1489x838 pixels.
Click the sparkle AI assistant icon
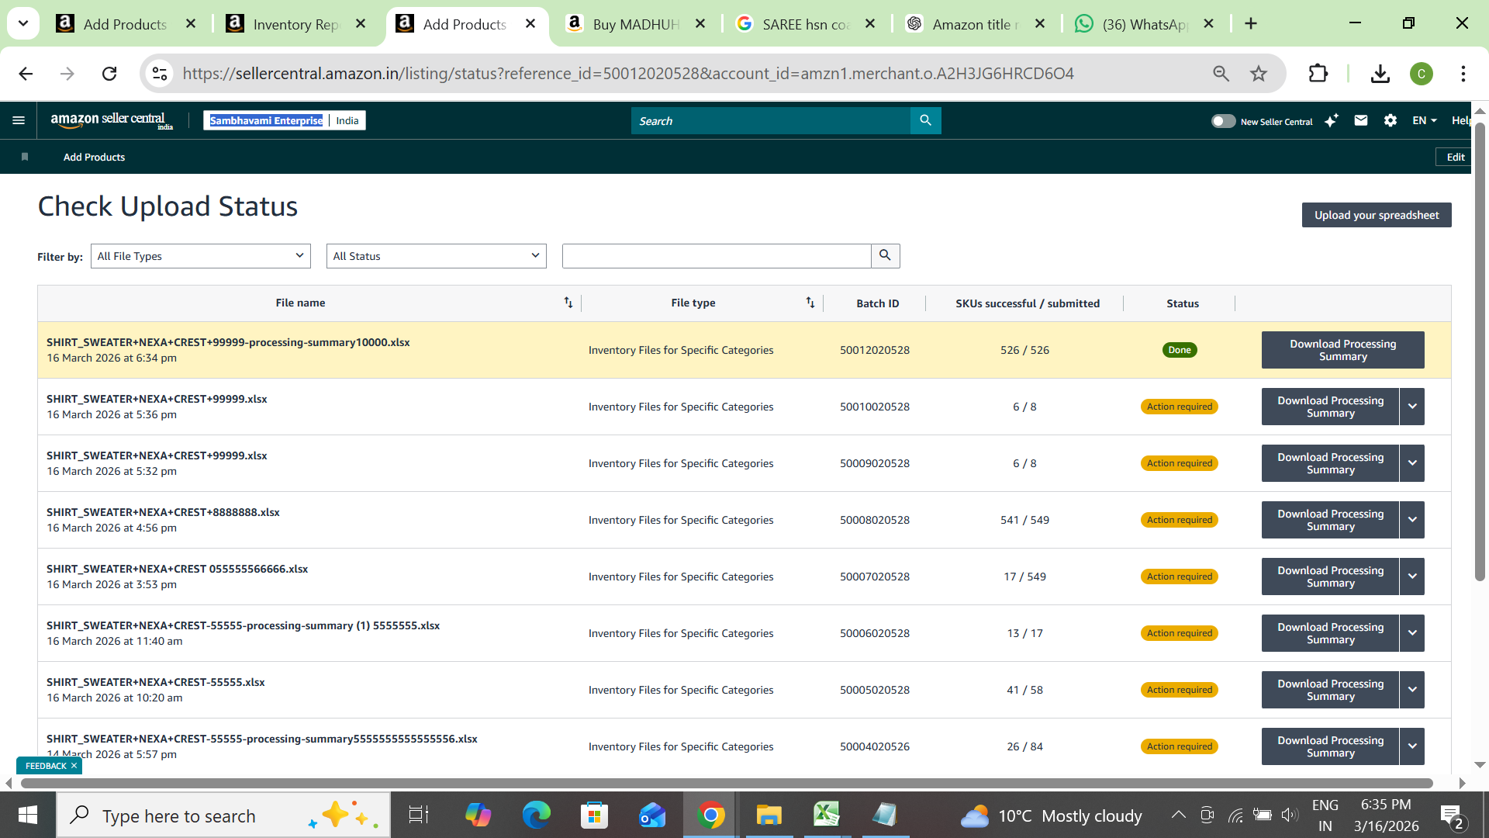point(1332,120)
